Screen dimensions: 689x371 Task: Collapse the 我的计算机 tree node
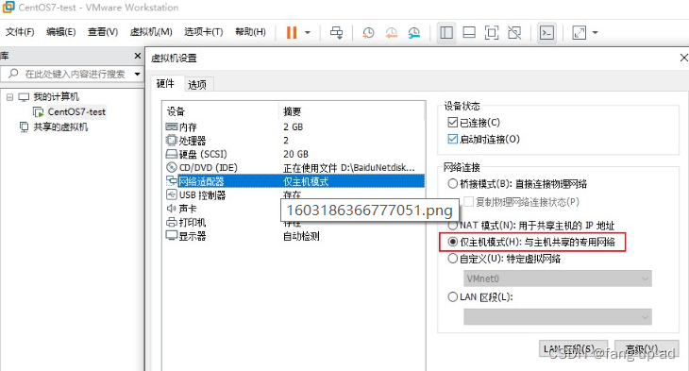tap(9, 97)
